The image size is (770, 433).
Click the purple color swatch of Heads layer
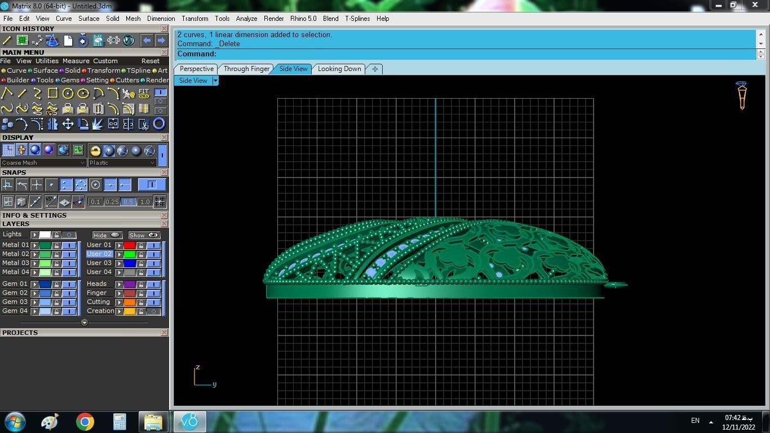tap(130, 284)
